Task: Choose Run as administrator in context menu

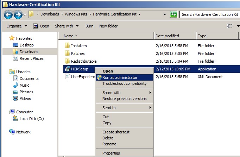Action: tap(124, 77)
